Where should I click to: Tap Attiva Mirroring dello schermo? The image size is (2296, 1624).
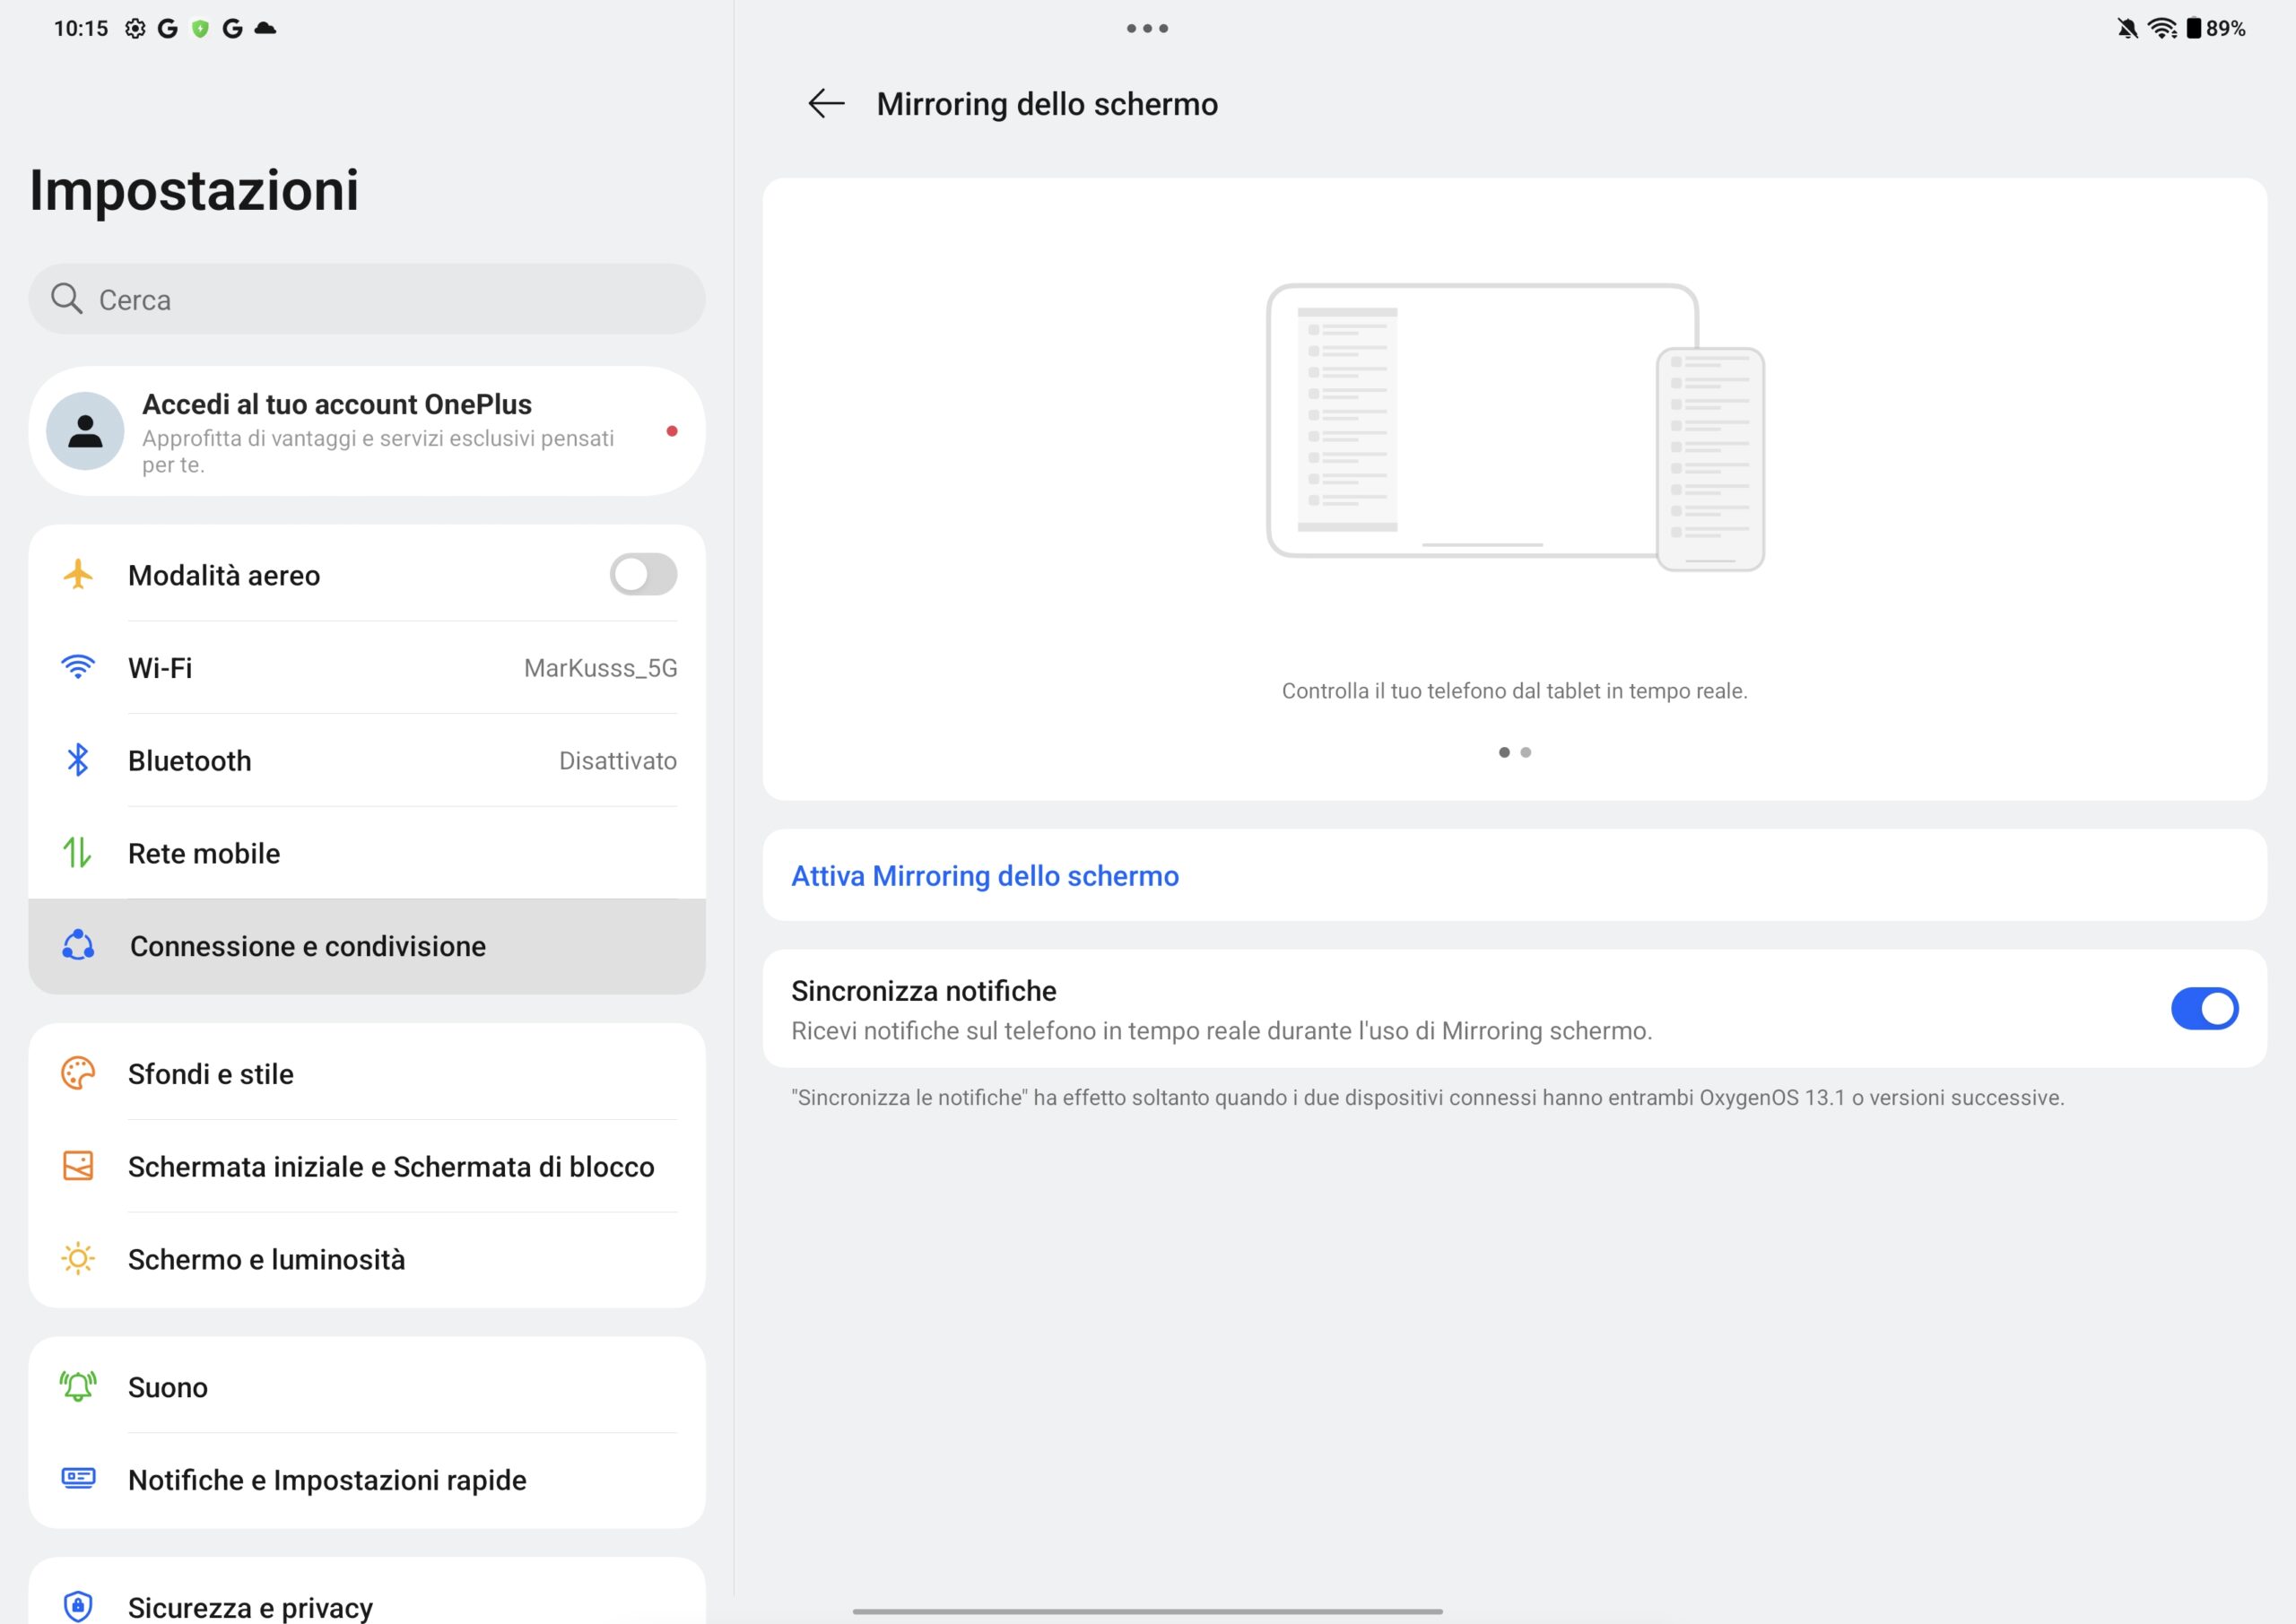1514,875
